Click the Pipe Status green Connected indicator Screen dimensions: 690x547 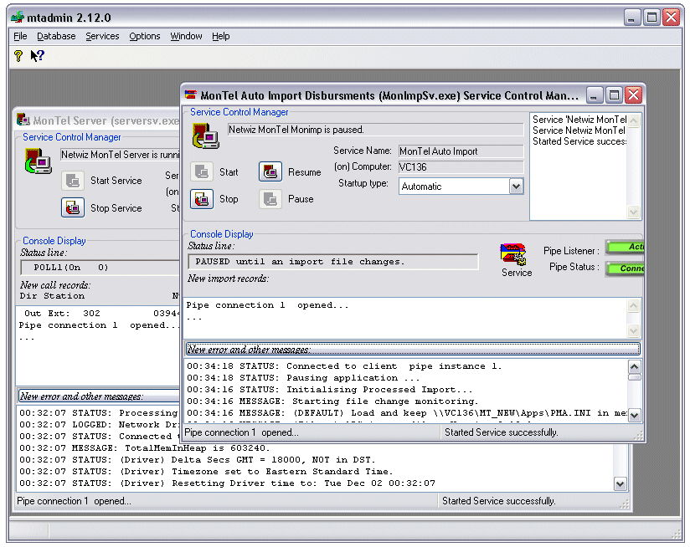pyautogui.click(x=626, y=268)
